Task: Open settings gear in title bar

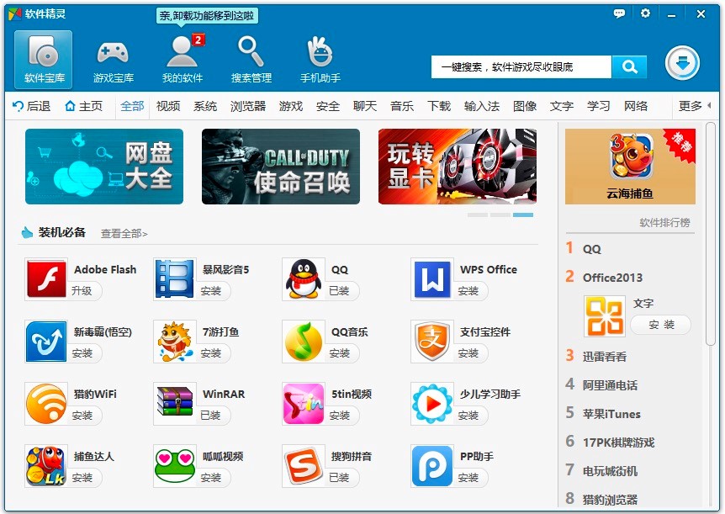Action: [645, 13]
